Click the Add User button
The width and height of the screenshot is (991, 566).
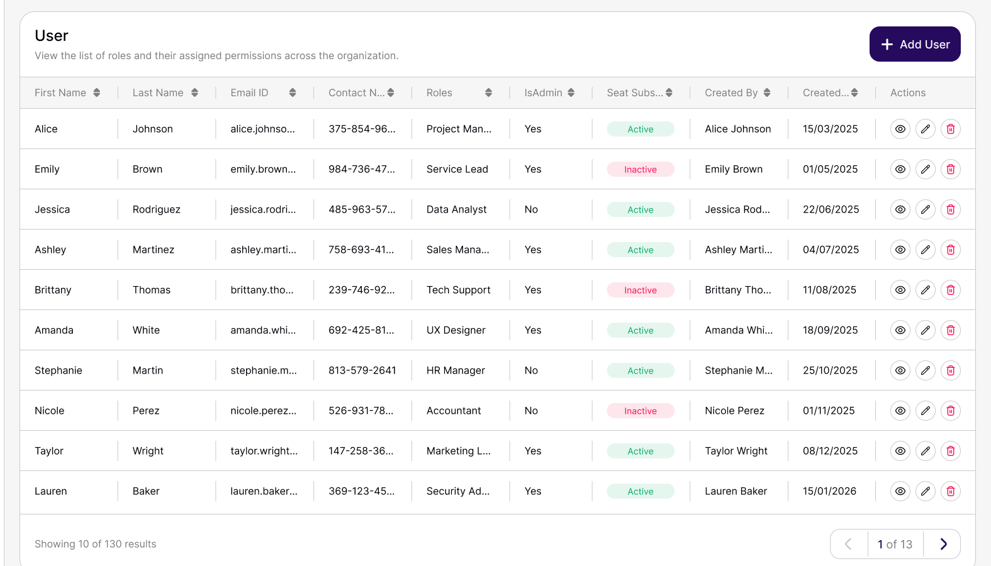[915, 44]
